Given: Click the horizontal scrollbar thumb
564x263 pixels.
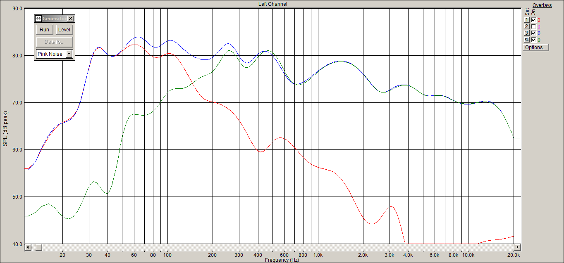Looking at the screenshot, I should [38, 247].
